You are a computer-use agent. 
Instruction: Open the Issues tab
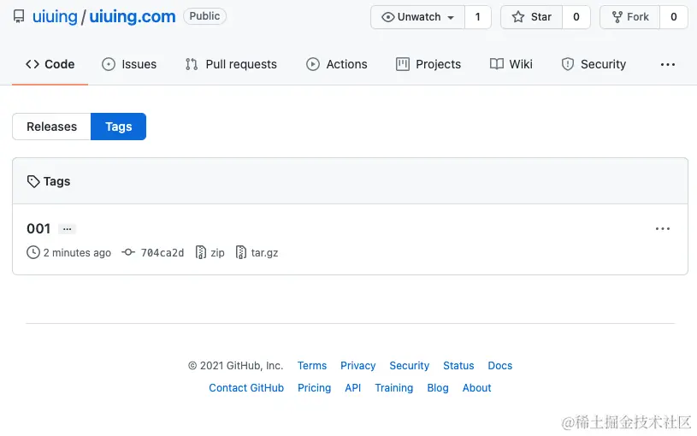pos(129,64)
